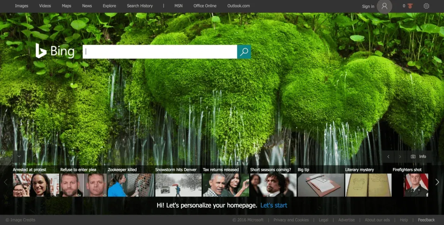Click the "Tax returns released" headline text
Viewport: 444px width, 225px height.
221,170
